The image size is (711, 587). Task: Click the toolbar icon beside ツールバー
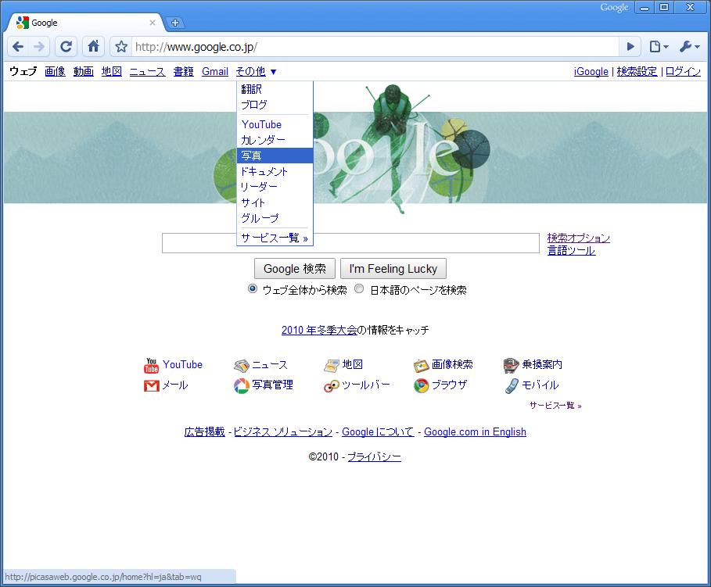[x=332, y=386]
